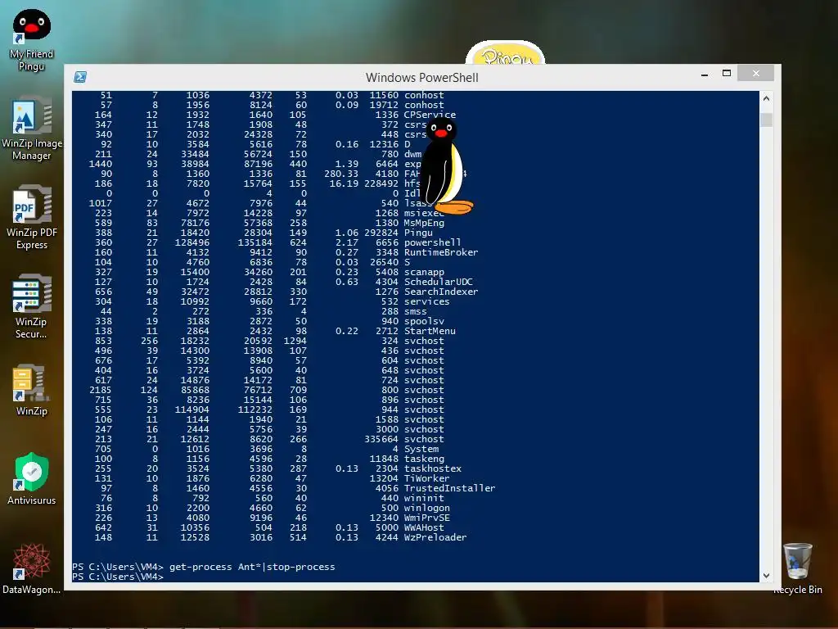
Task: Click the winlogon process name
Action: (x=426, y=508)
